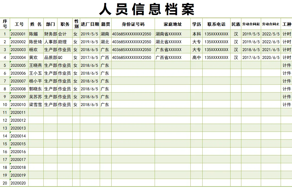The image size is (292, 190).
Task: Click the name cell 郭晓东
Action: [36, 89]
